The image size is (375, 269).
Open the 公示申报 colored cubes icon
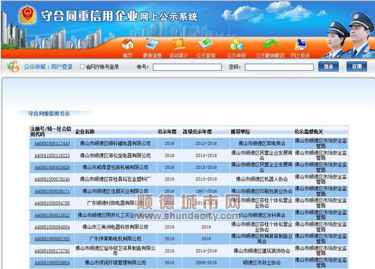pyautogui.click(x=236, y=44)
